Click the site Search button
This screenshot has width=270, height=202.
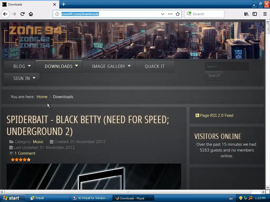point(214,75)
